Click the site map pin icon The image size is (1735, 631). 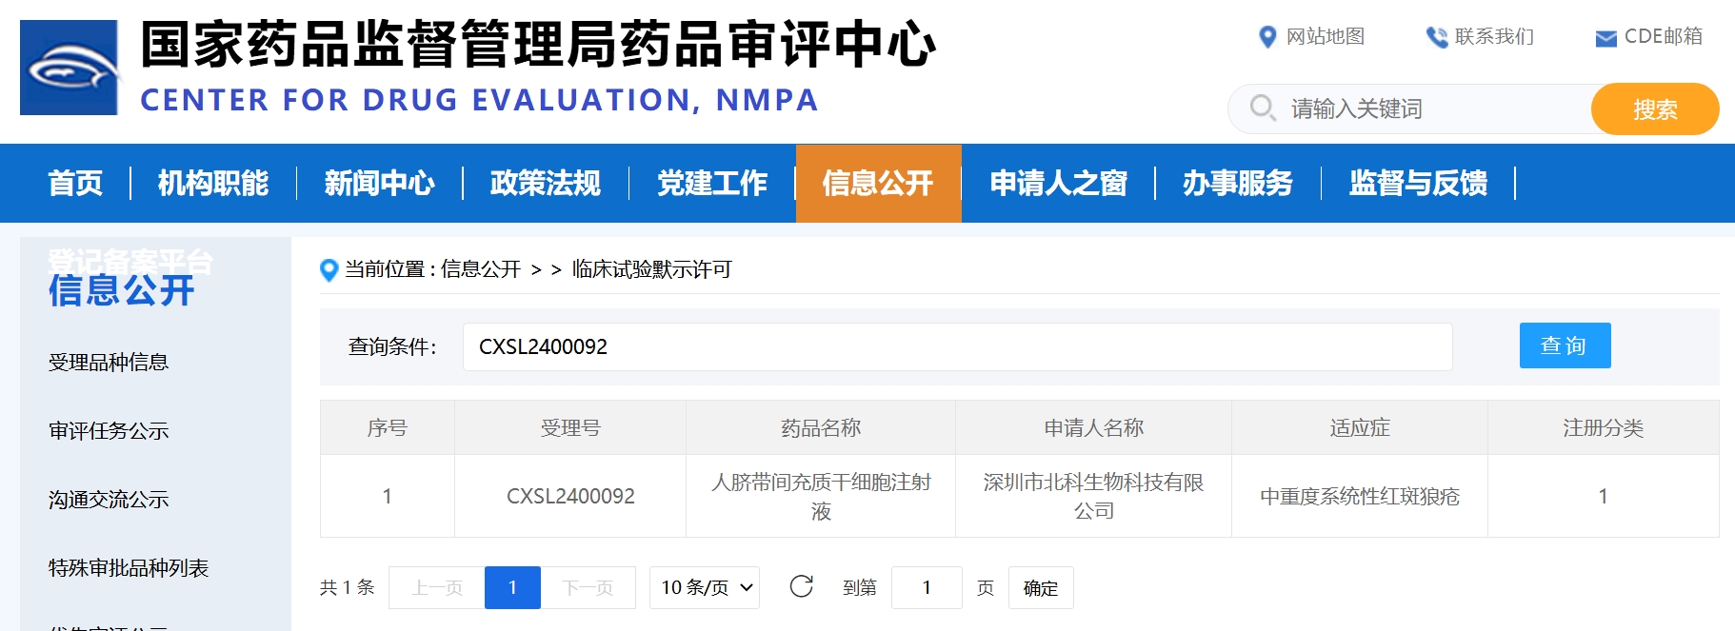click(1267, 37)
